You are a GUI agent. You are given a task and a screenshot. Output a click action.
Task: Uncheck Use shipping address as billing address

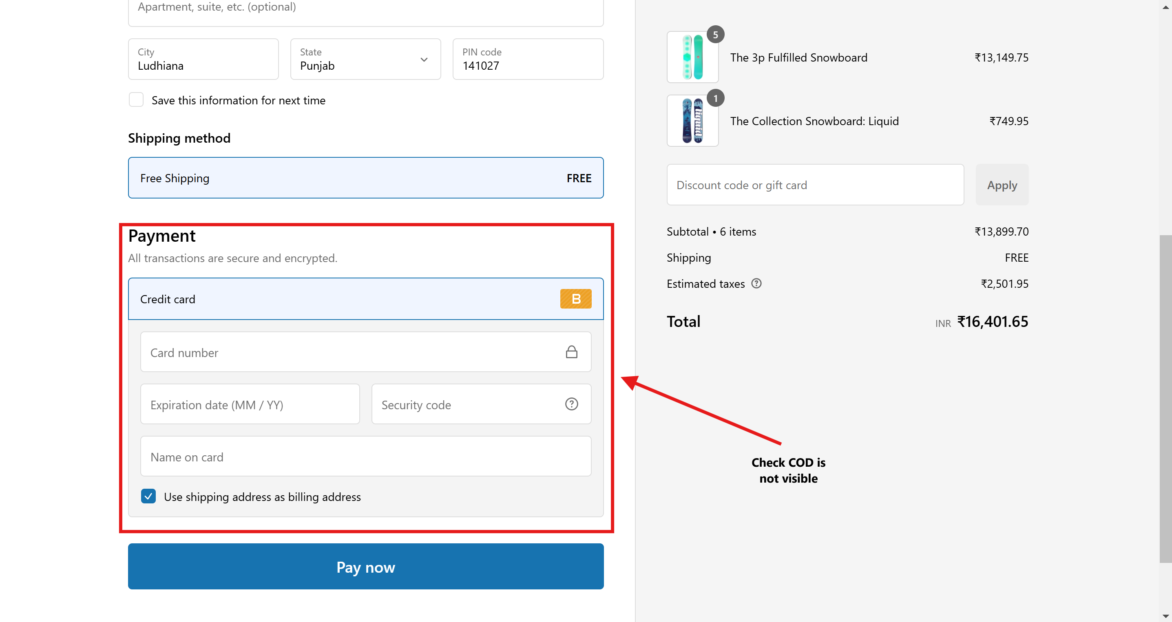click(148, 496)
